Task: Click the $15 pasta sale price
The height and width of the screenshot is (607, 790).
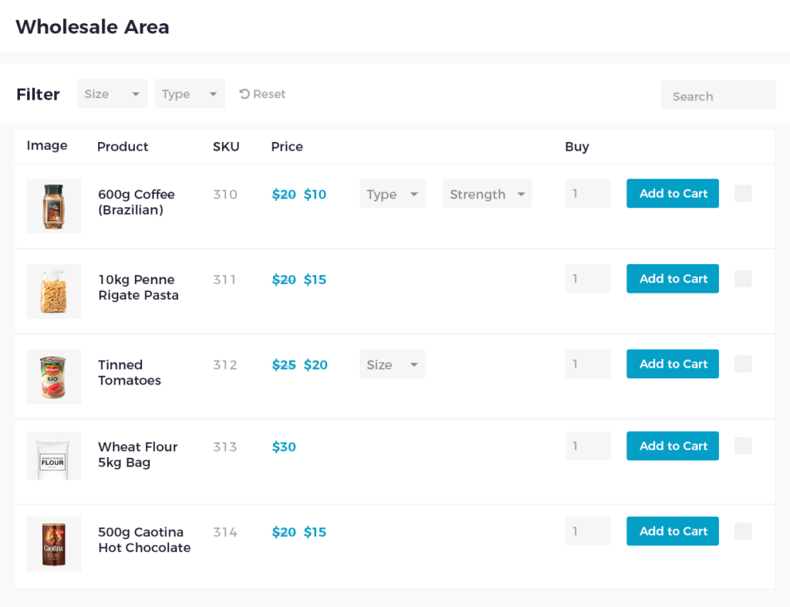Action: click(315, 280)
